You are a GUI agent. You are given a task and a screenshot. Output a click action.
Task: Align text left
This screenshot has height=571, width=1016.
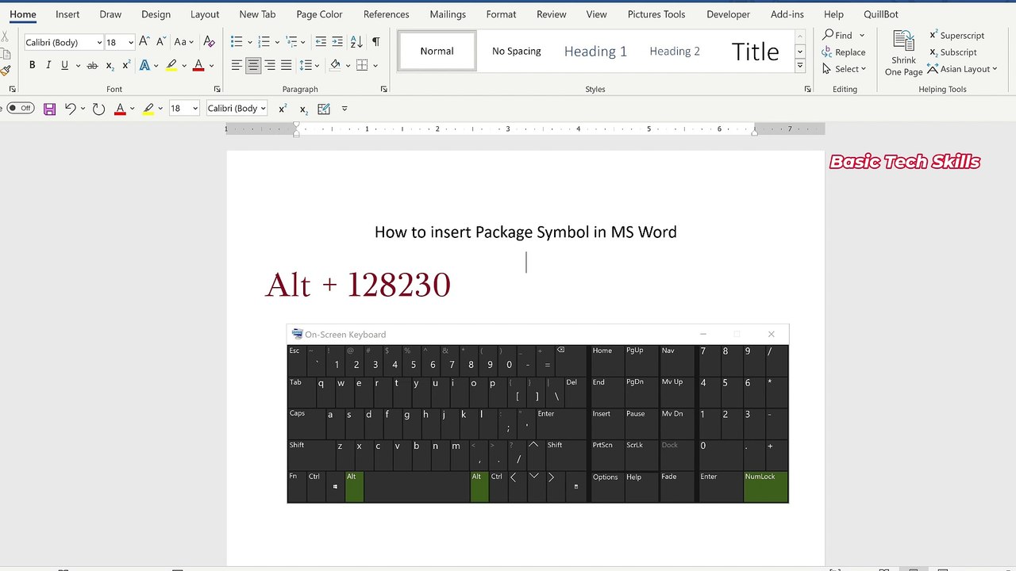click(x=237, y=65)
